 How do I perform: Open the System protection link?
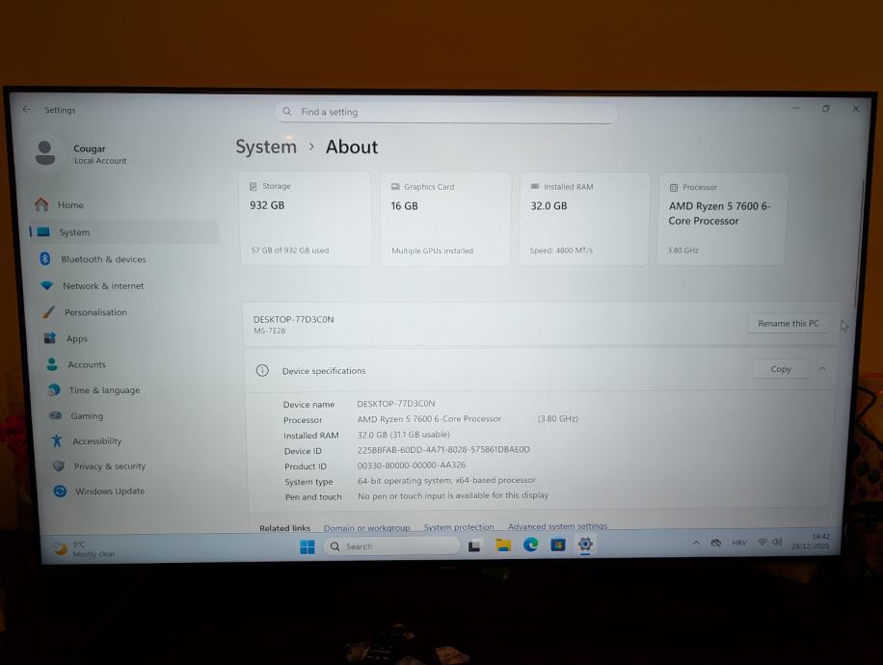459,527
